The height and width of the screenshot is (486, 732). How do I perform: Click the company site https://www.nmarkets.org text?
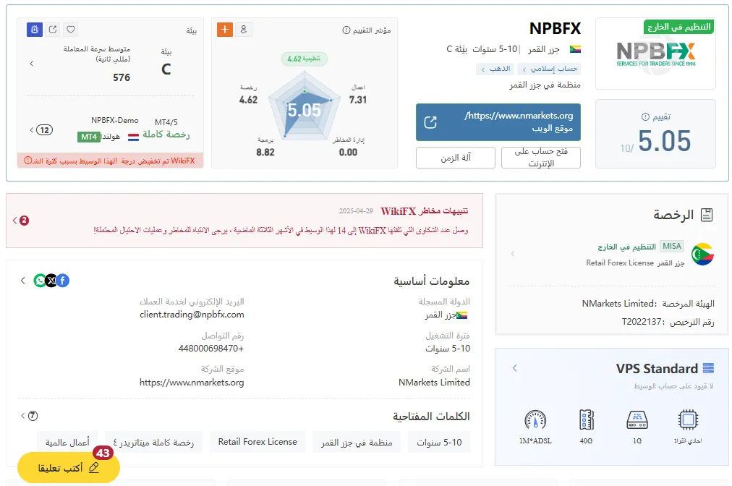click(192, 383)
